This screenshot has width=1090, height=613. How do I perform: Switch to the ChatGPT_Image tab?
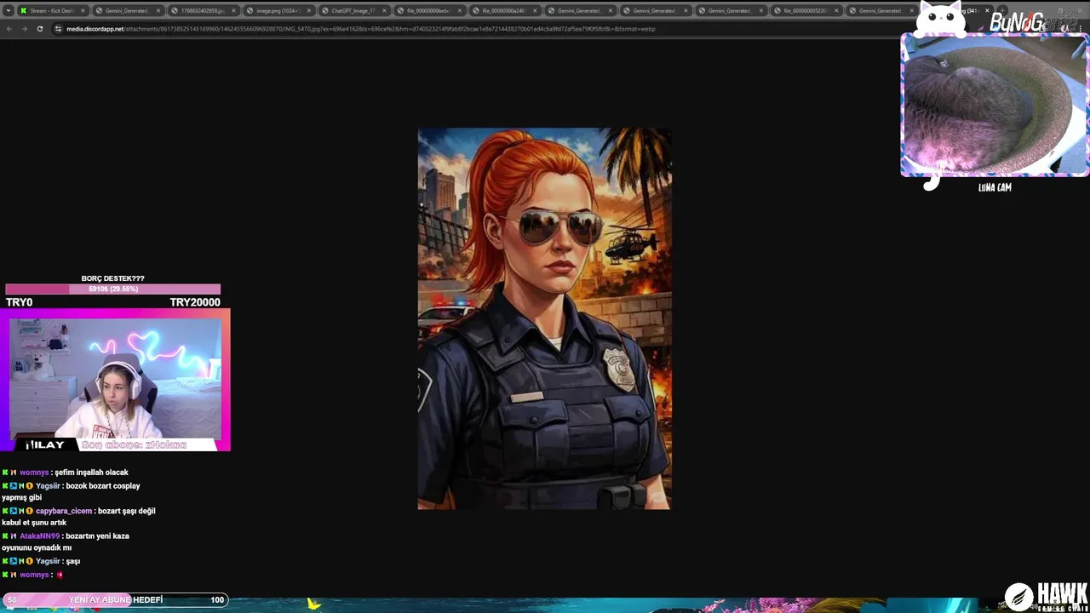(x=353, y=10)
